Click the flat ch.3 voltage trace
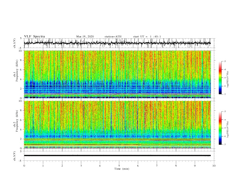The image size is (241, 186). click(117, 156)
